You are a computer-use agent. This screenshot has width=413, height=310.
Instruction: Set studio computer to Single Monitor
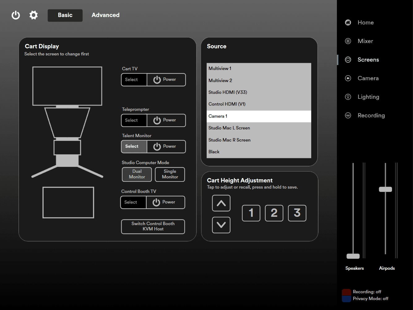point(170,174)
